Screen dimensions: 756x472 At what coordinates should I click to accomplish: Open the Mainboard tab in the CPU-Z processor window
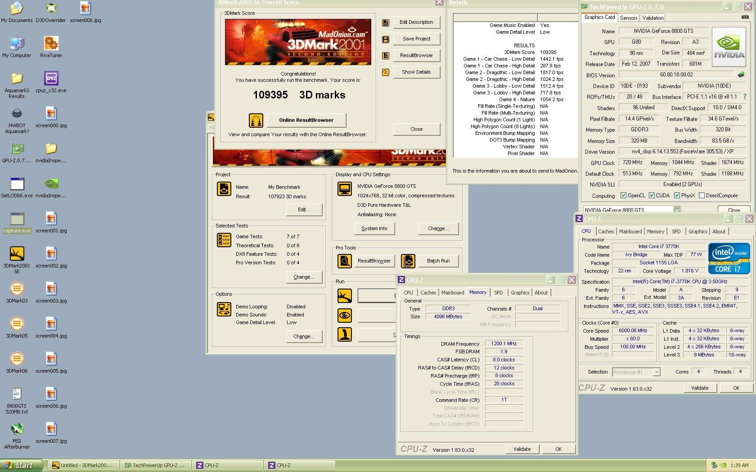click(630, 232)
